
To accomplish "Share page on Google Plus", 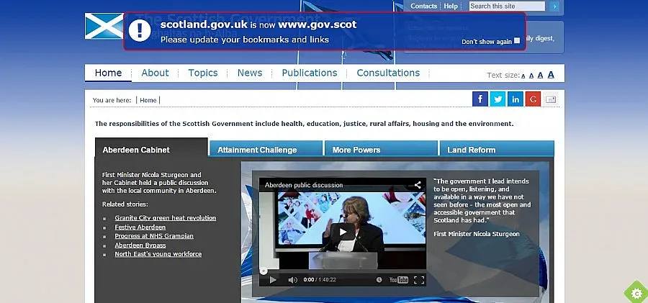I will pos(534,99).
